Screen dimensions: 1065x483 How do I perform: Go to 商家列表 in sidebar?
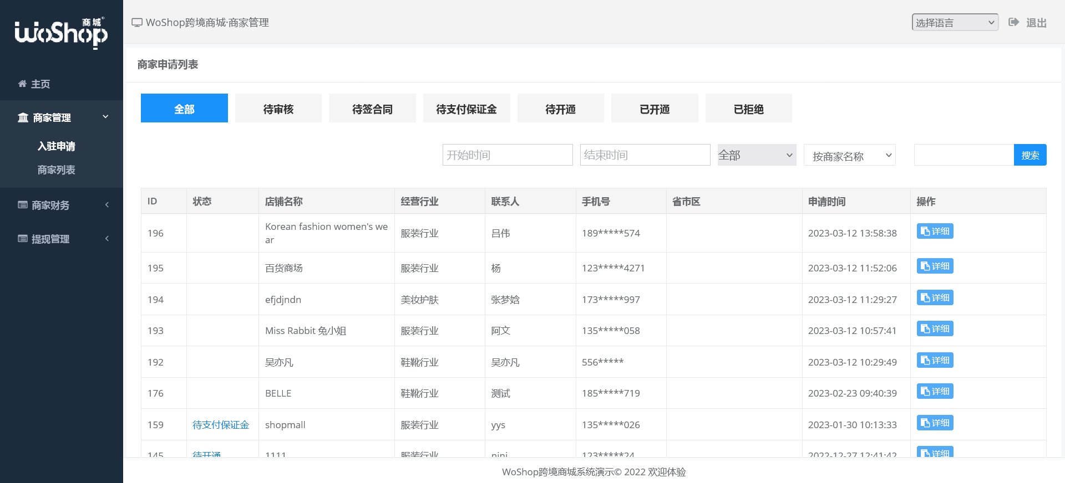[x=56, y=170]
